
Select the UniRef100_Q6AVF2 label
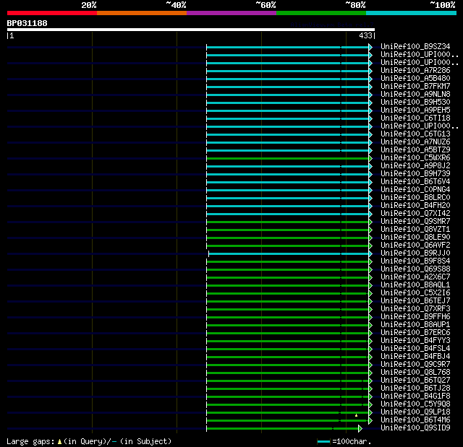coord(415,246)
